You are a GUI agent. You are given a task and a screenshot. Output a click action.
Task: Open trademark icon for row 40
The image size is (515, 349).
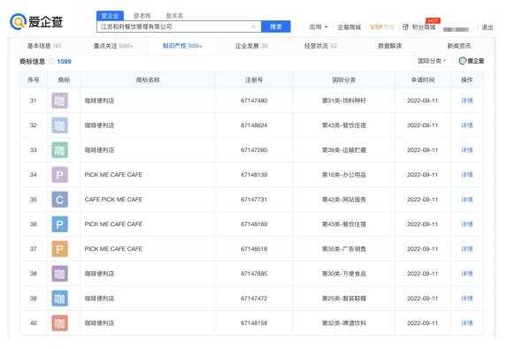(60, 323)
